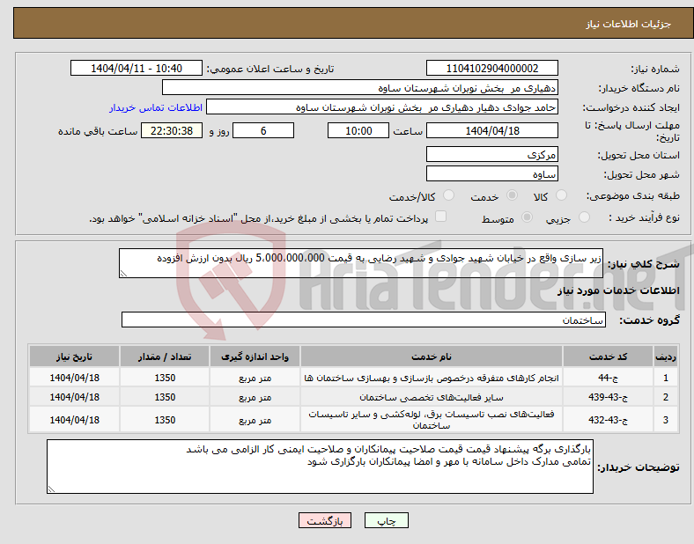The width and height of the screenshot is (694, 544).
Task: Click the buyer organization name field
Action: tap(360, 87)
